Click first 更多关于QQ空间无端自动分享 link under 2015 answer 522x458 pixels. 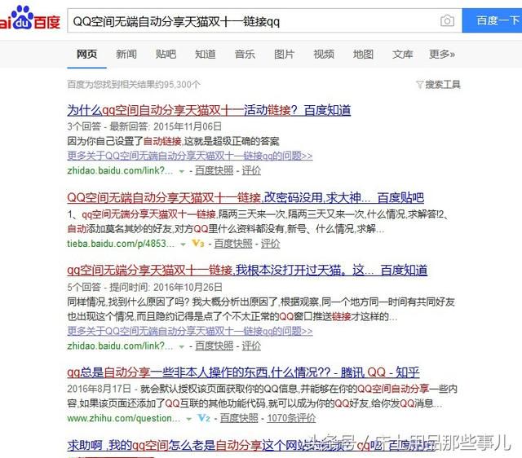[190, 156]
